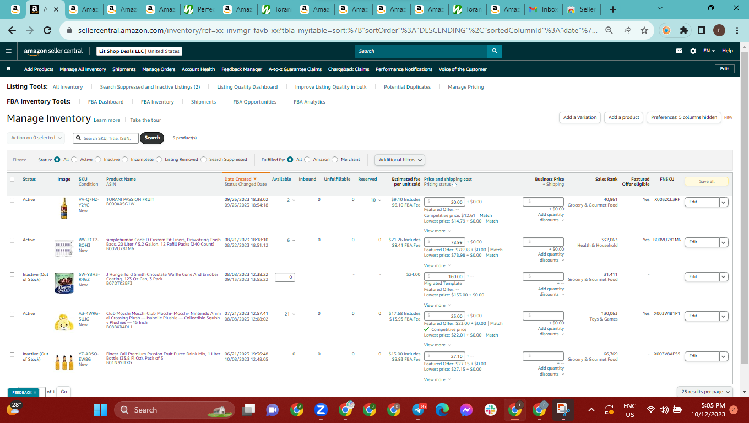The width and height of the screenshot is (749, 423).
Task: Tick the select-all checkbox in the table header
Action: (12, 179)
